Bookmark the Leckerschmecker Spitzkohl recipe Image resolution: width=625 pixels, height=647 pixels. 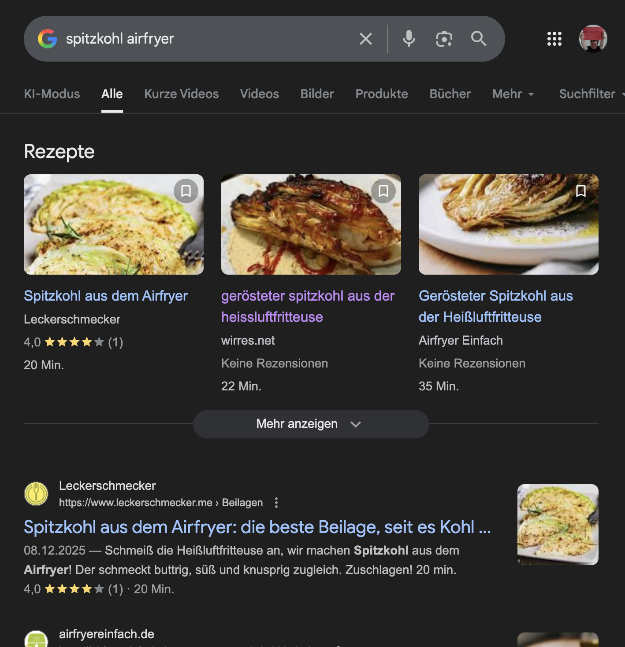186,191
